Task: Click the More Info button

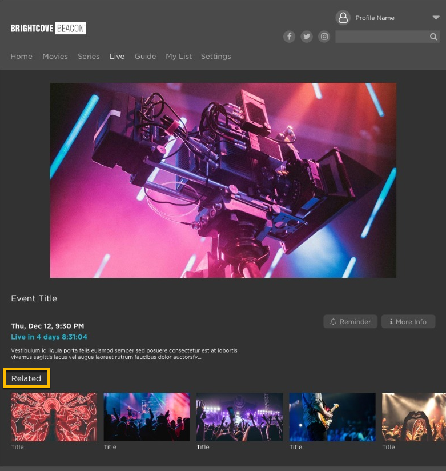Action: pyautogui.click(x=408, y=322)
